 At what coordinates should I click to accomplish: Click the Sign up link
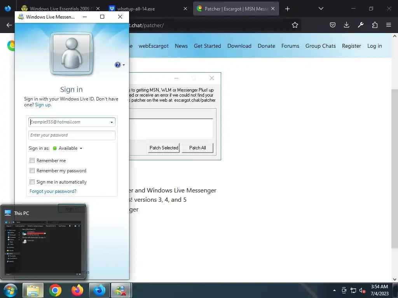point(43,105)
